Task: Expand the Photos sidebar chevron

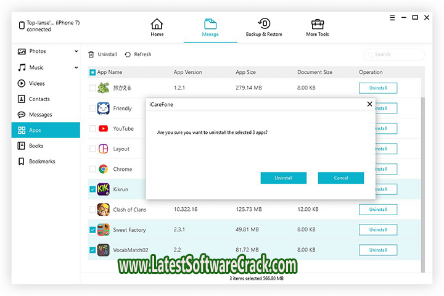Action: click(76, 51)
